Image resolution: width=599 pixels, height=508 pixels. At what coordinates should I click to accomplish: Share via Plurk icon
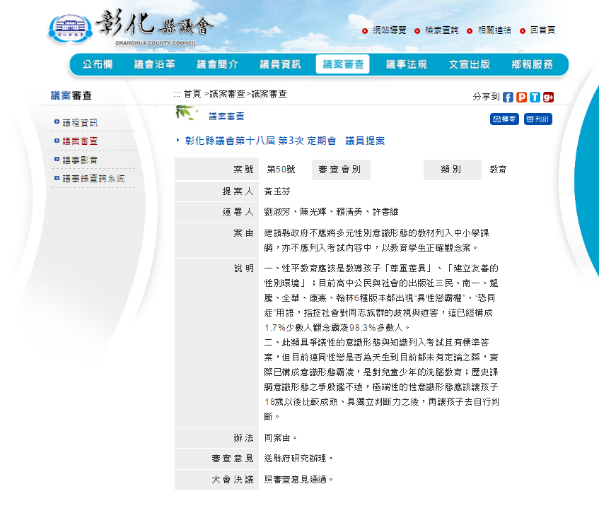[521, 97]
